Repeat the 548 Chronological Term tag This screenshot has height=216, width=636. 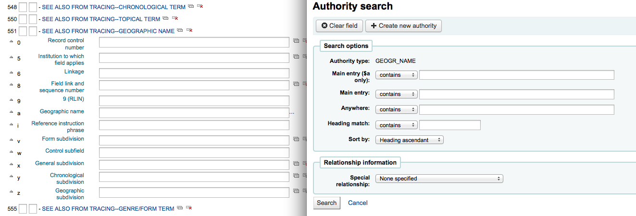pyautogui.click(x=191, y=6)
